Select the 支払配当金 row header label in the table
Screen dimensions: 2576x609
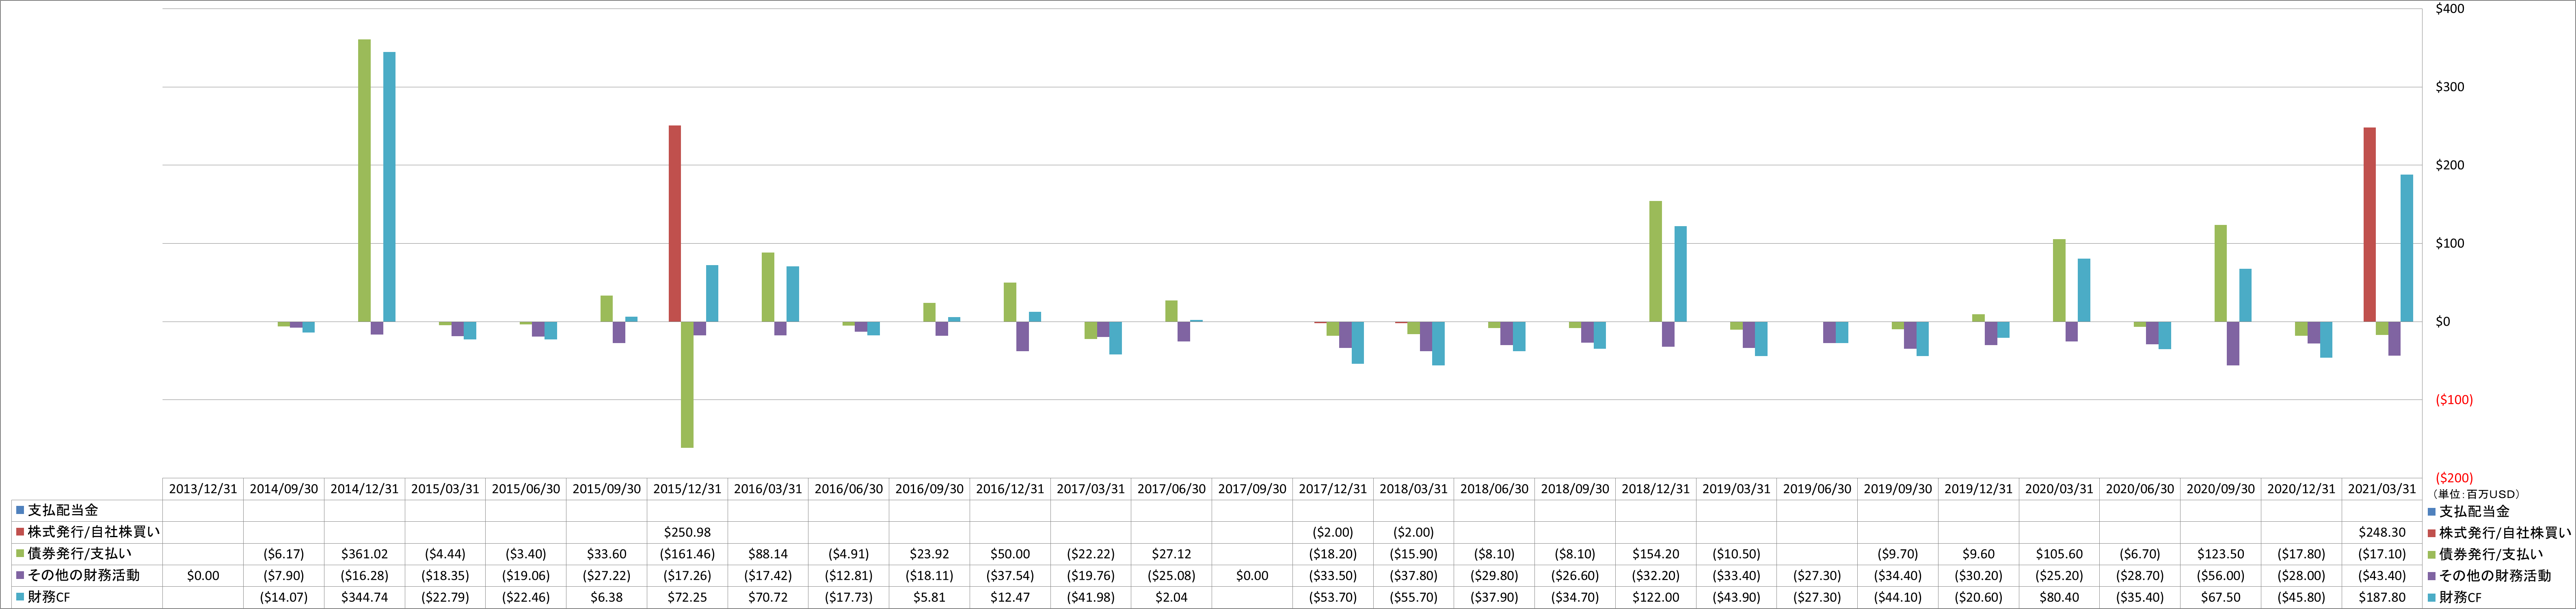(x=63, y=510)
